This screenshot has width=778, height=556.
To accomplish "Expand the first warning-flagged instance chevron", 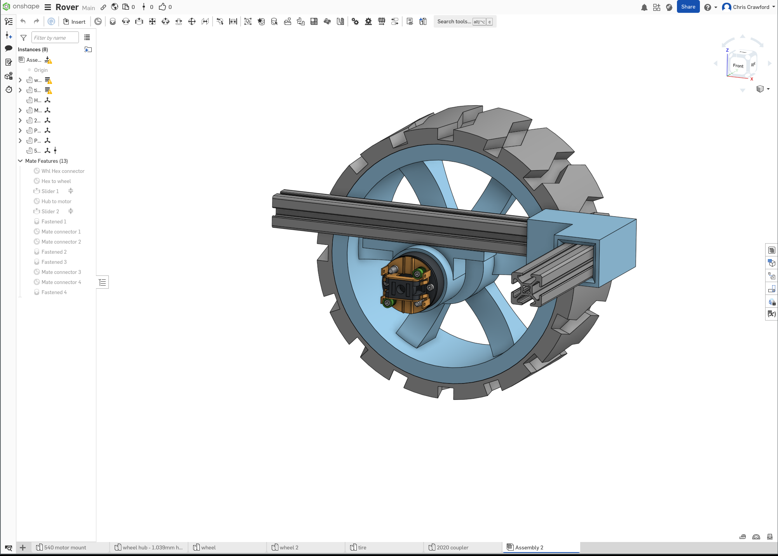I will click(x=20, y=80).
